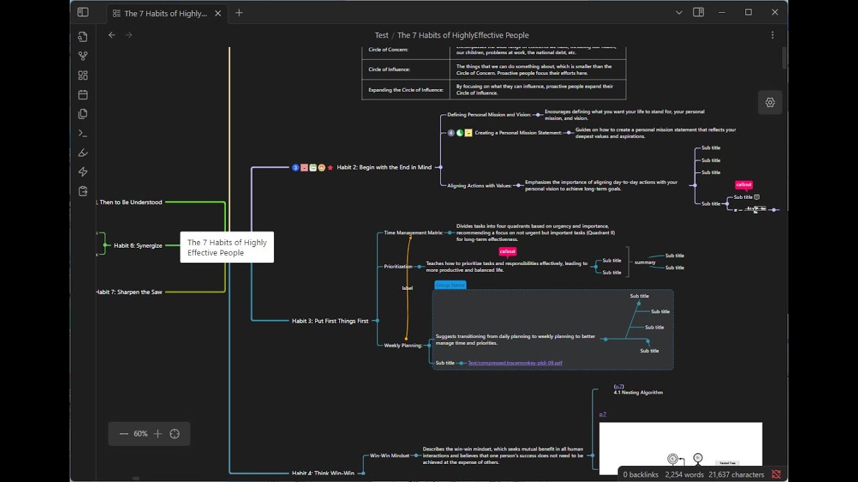Zoom out with the minus button
The height and width of the screenshot is (482, 858).
coord(123,434)
